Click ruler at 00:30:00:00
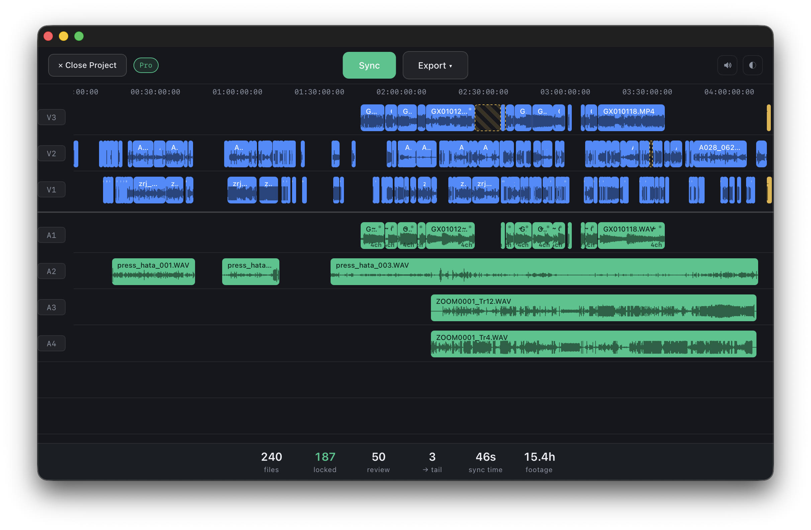Viewport: 811px width, 530px height. click(155, 92)
